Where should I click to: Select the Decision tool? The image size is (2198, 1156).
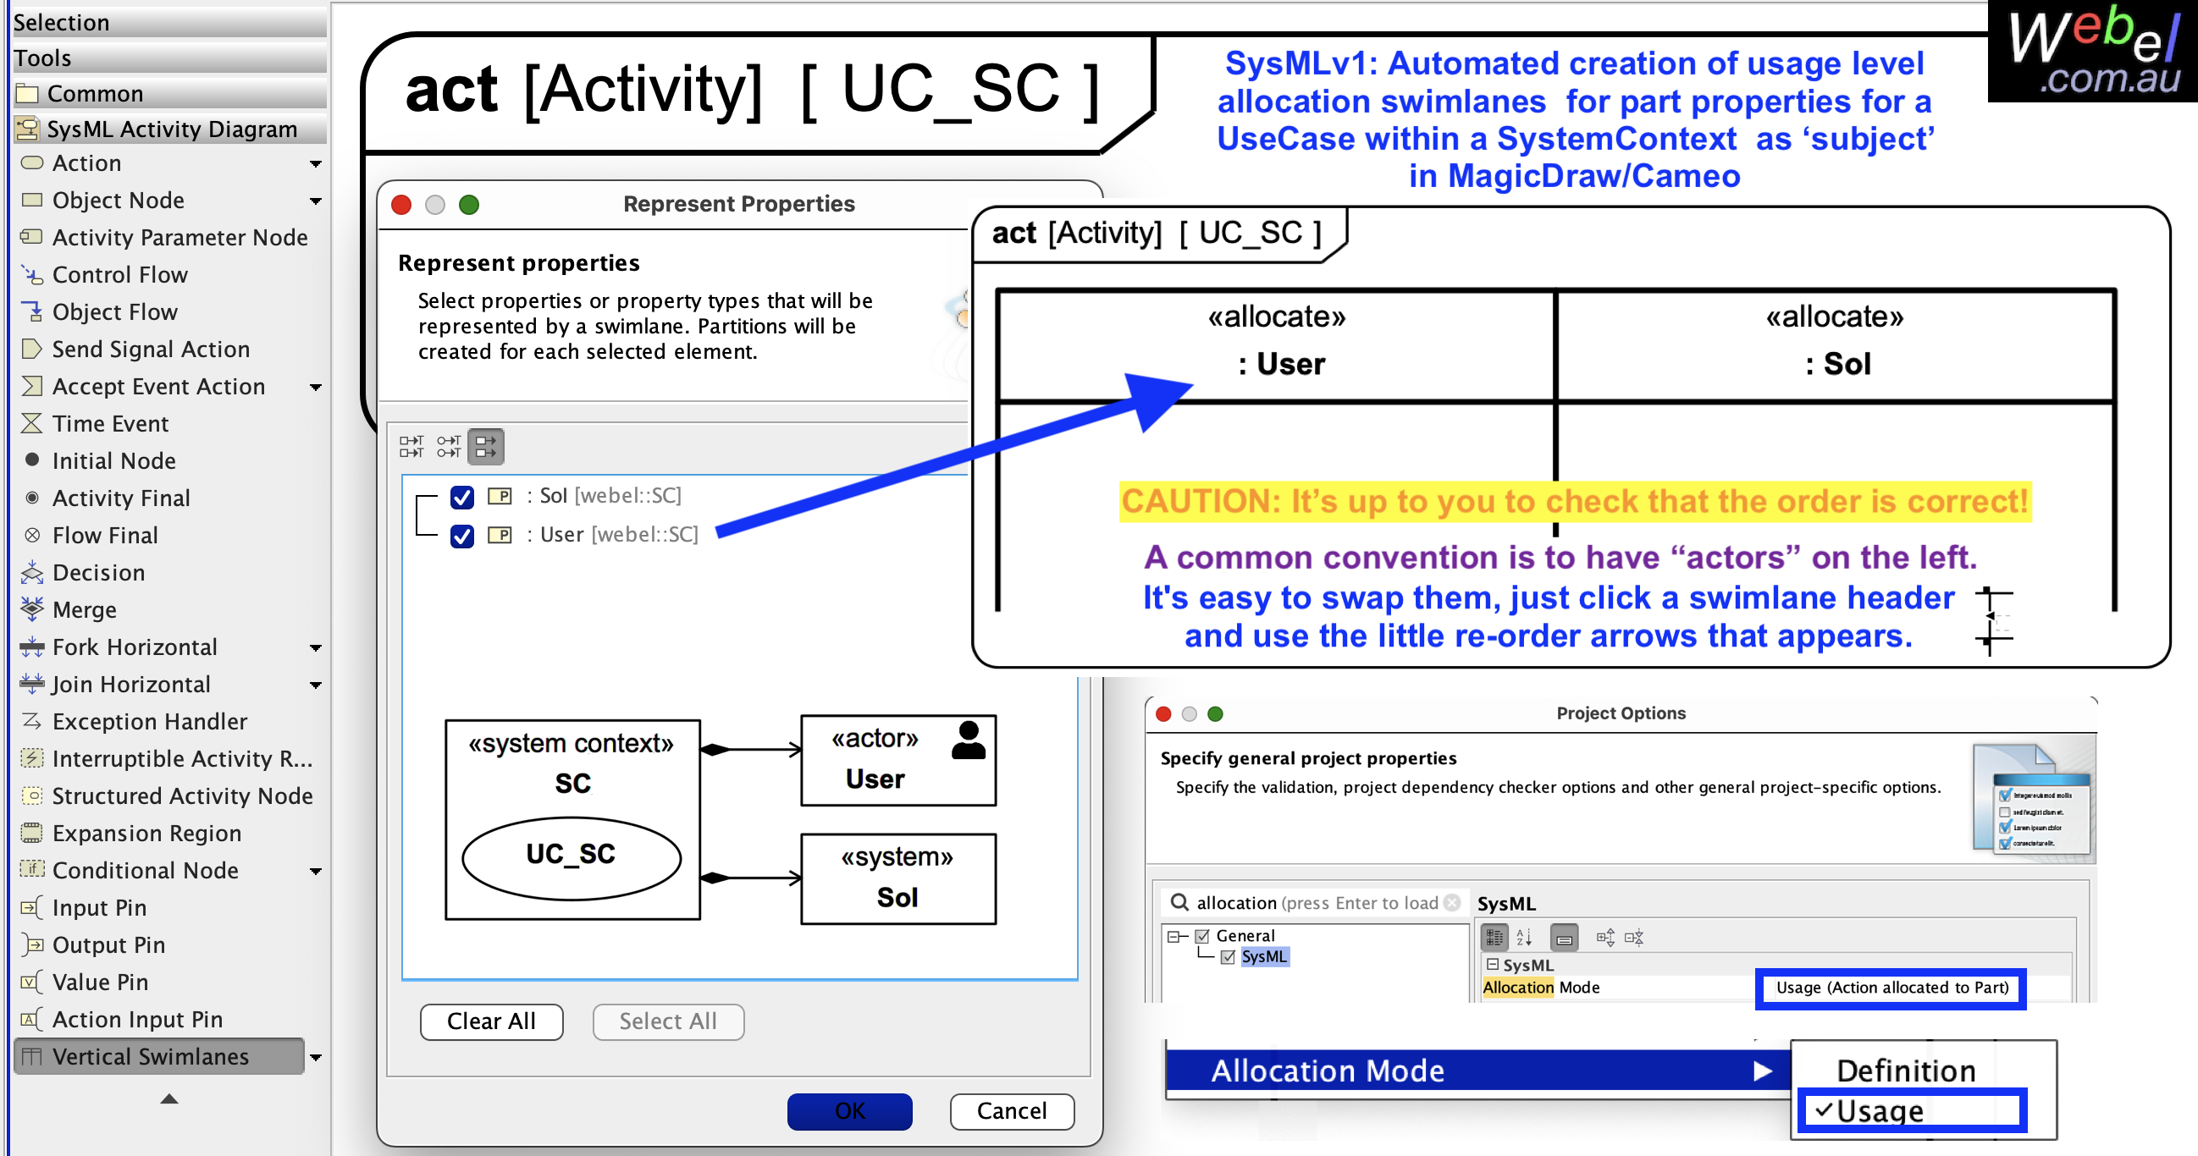pyautogui.click(x=98, y=572)
